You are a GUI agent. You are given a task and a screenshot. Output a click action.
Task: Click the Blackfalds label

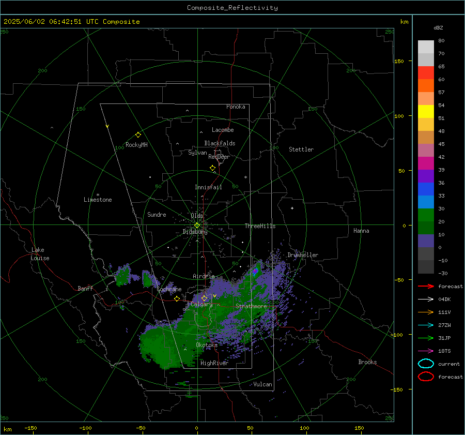(220, 143)
